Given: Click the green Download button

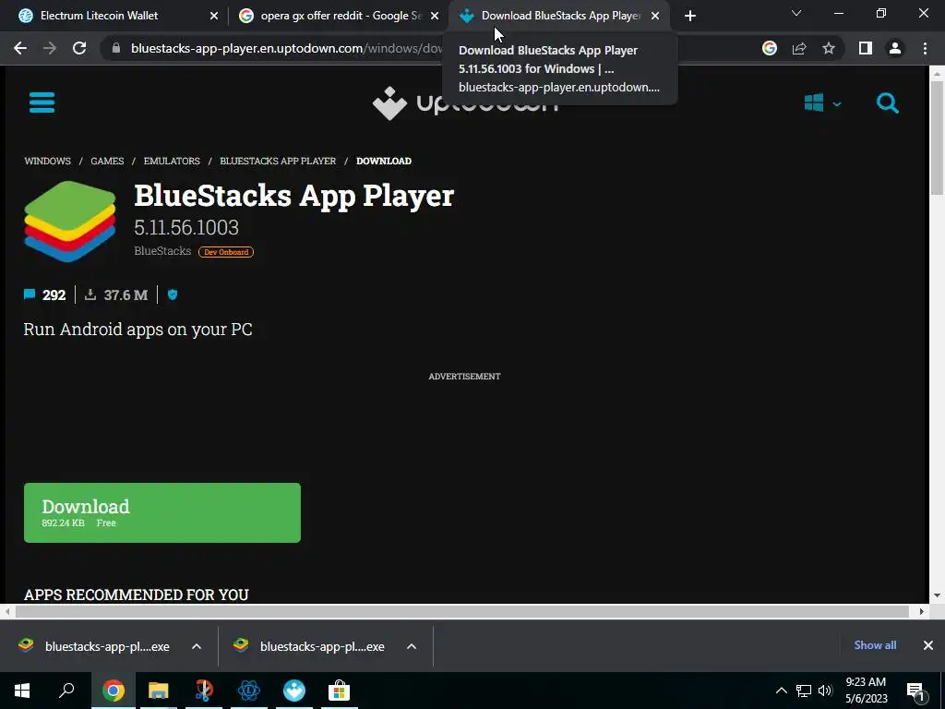Looking at the screenshot, I should (x=162, y=512).
